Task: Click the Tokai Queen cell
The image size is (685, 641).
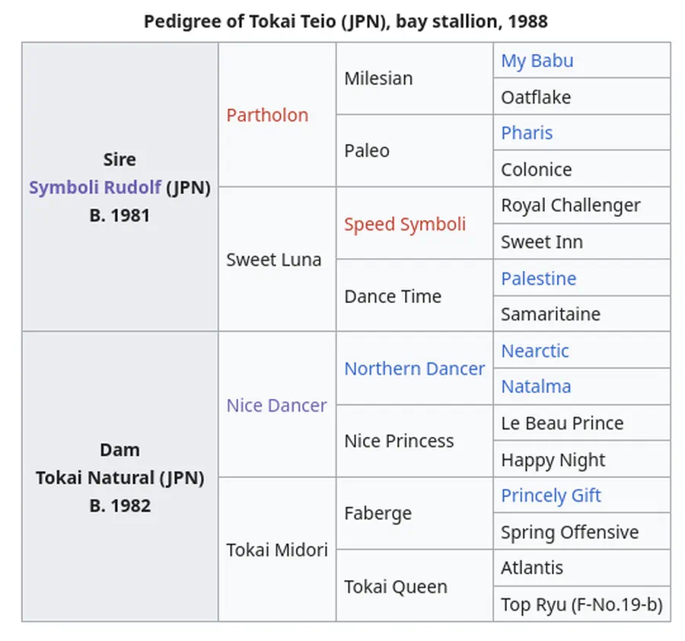Action: pyautogui.click(x=395, y=586)
